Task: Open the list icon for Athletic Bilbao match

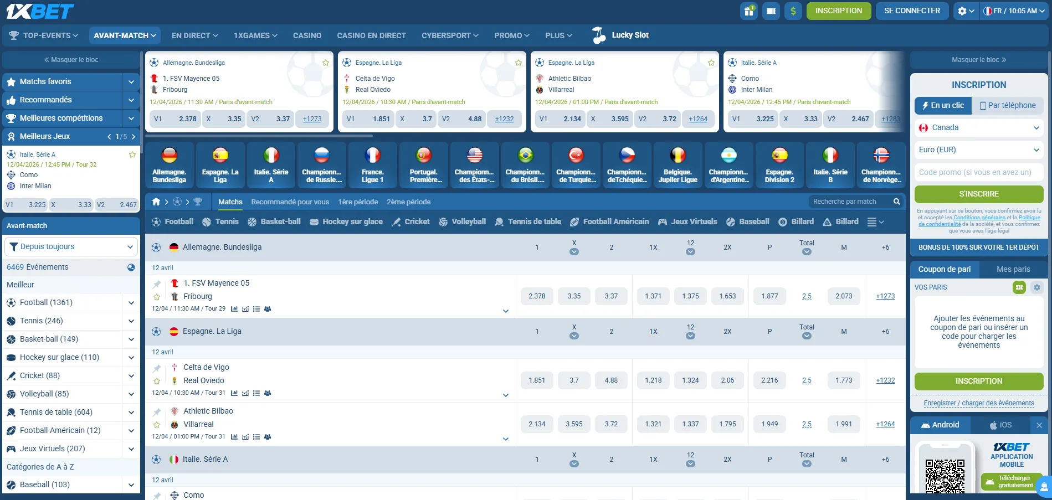Action: point(256,437)
